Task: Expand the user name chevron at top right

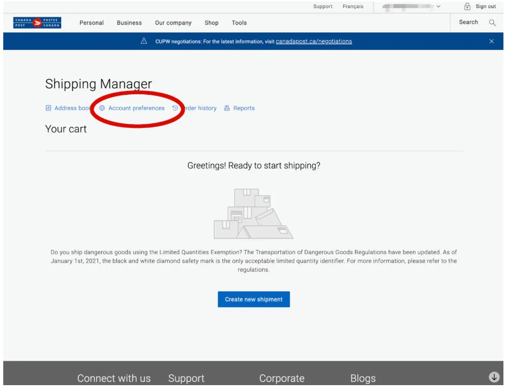Action: [x=439, y=7]
